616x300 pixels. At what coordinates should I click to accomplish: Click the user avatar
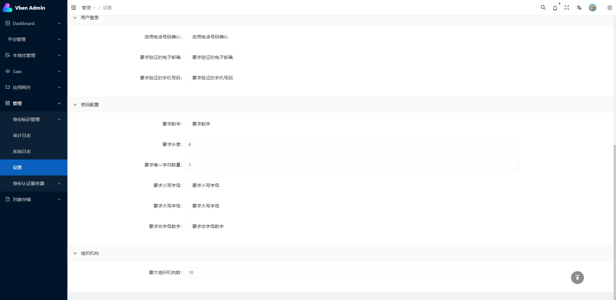tap(592, 8)
